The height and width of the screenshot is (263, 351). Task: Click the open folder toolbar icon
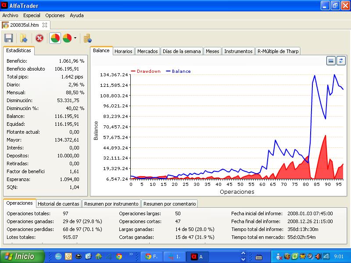tap(24, 38)
